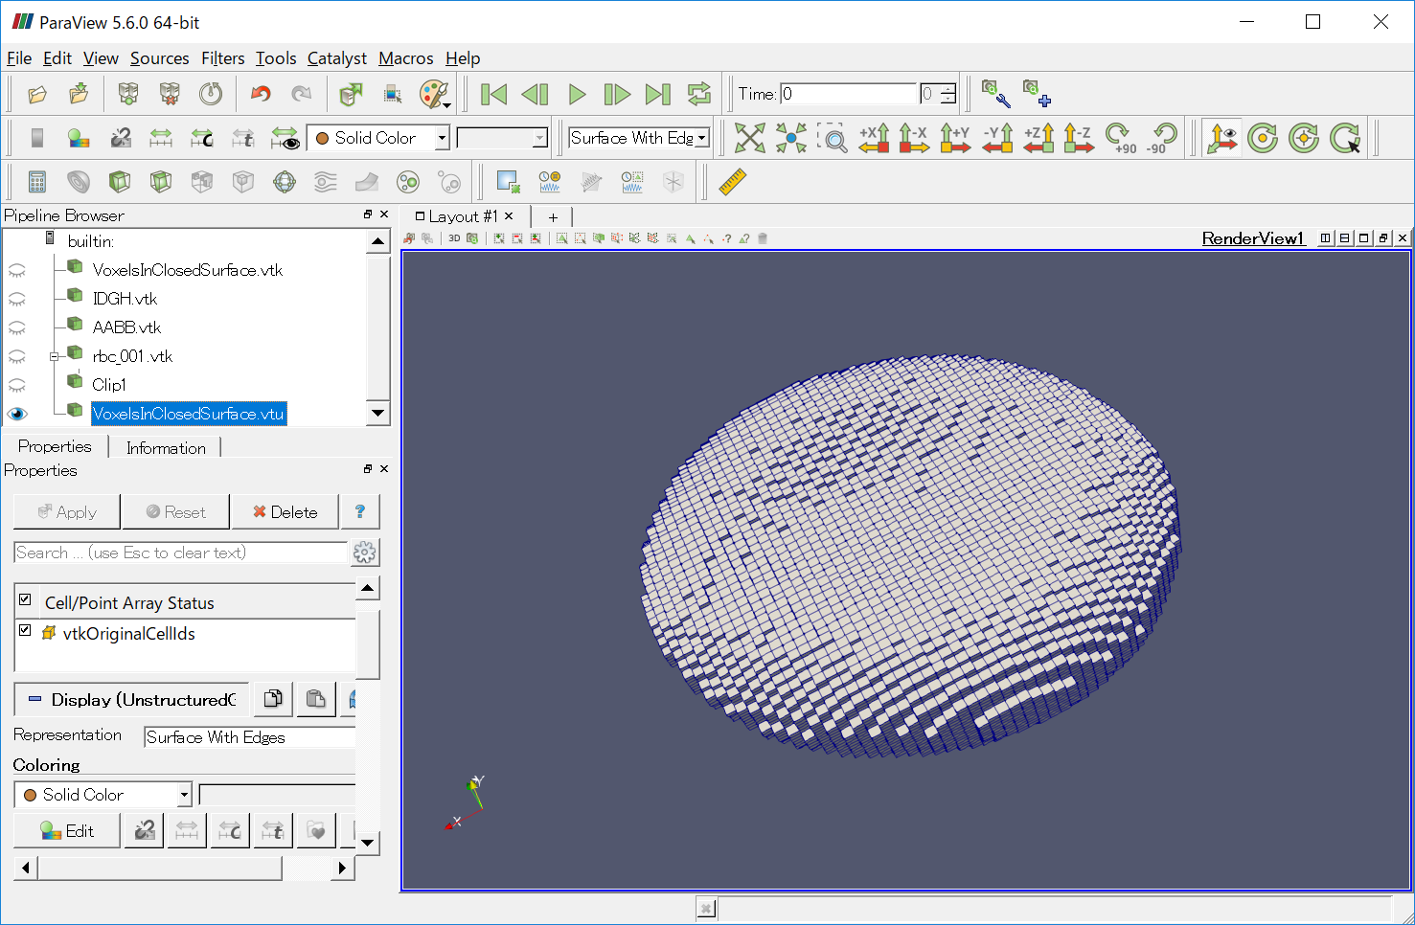Viewport: 1415px width, 925px height.
Task: Click Edit color map toolbar icon
Action: coord(79,138)
